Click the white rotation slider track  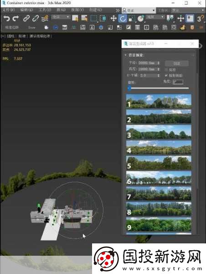pos(160,88)
